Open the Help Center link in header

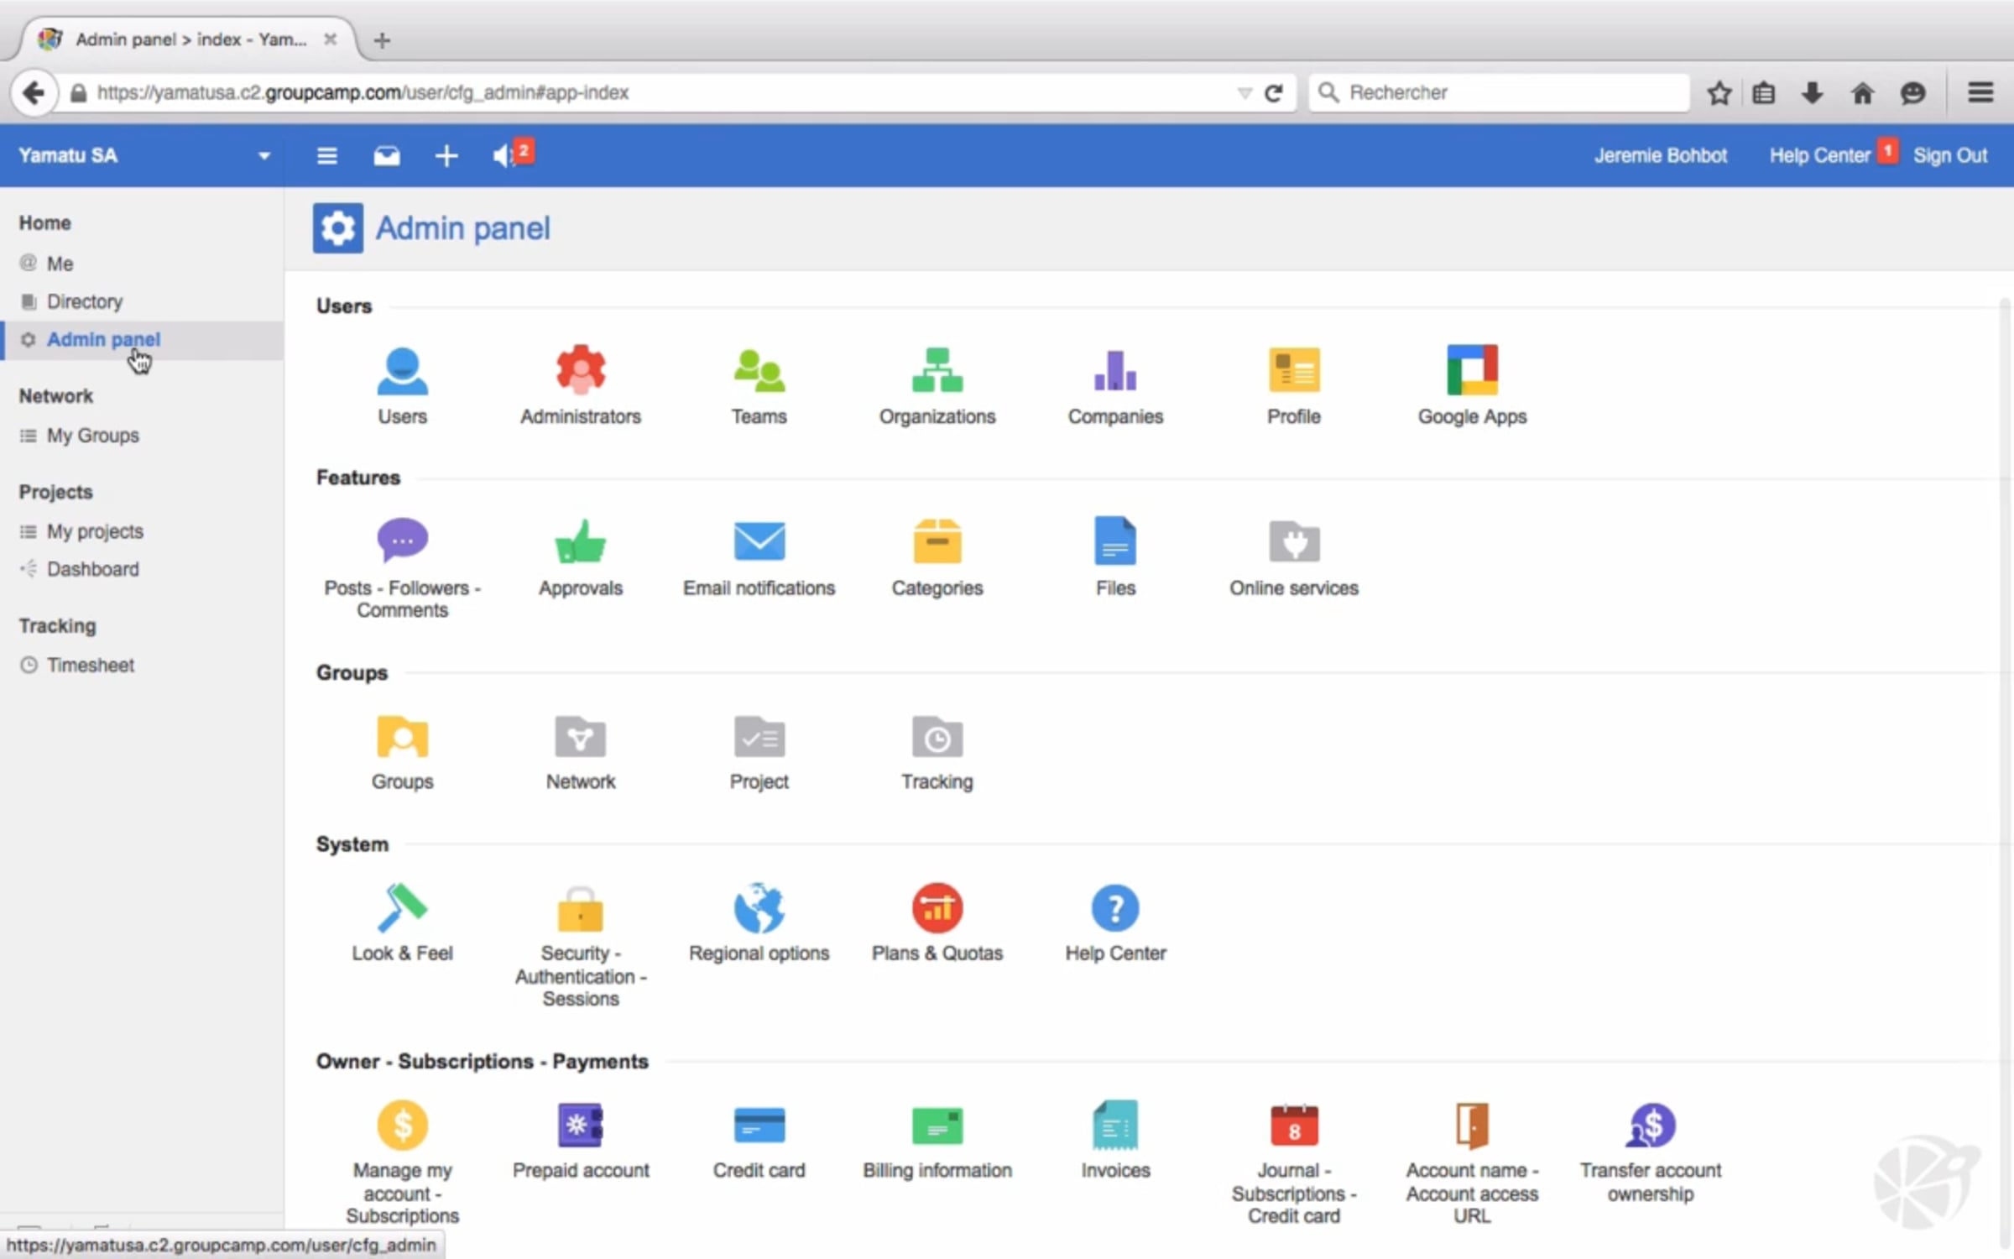1819,155
